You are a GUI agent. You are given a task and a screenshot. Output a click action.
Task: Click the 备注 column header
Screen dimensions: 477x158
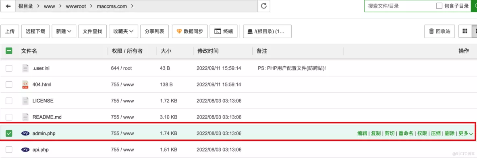tap(261, 51)
